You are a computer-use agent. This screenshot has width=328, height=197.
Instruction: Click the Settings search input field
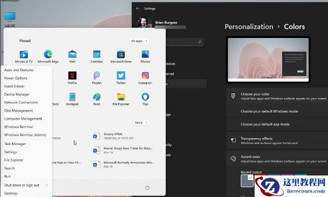click(x=184, y=42)
